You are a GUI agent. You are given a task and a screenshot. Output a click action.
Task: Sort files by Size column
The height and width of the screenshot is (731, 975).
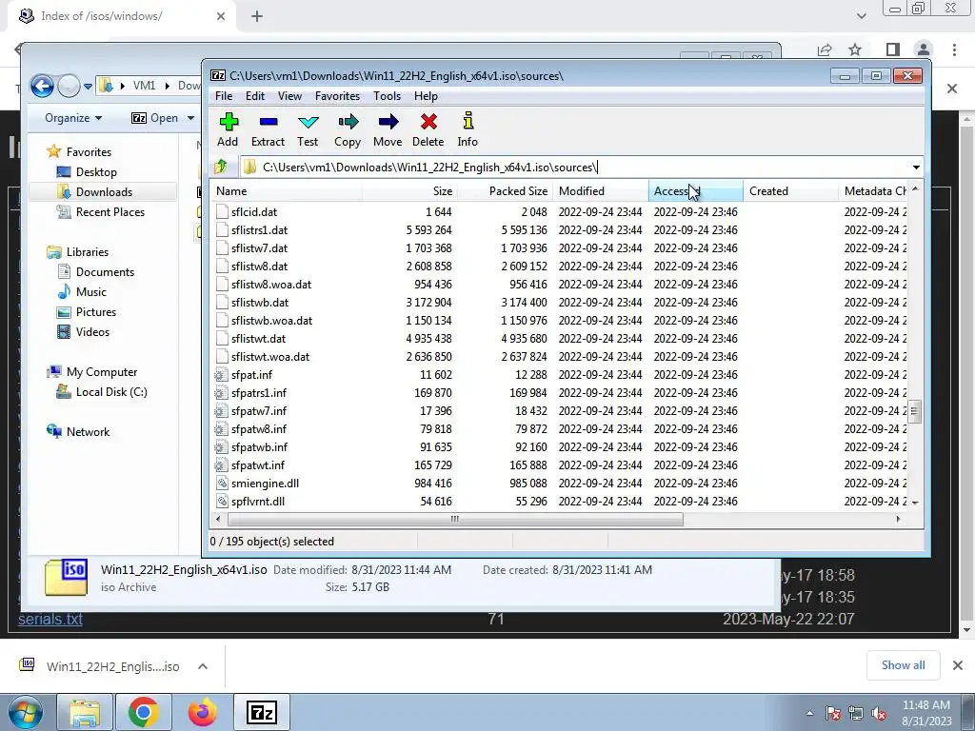pos(409,190)
